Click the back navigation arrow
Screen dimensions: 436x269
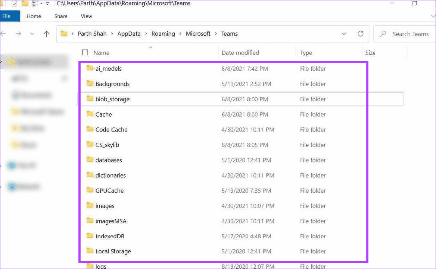tap(3, 34)
